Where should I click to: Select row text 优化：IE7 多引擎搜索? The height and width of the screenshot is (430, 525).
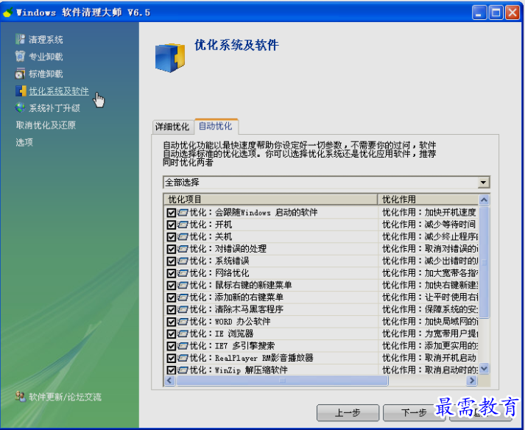click(x=233, y=345)
